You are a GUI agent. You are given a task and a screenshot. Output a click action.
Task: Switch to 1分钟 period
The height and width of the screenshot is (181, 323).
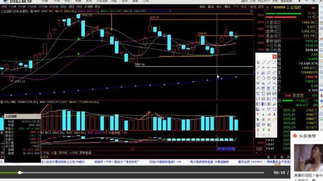13,7
